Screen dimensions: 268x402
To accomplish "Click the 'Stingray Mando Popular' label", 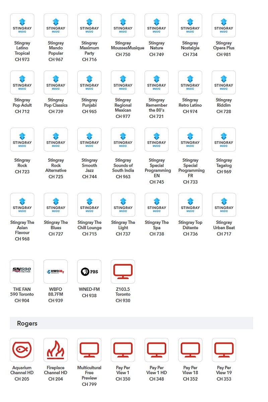I will point(56,48).
